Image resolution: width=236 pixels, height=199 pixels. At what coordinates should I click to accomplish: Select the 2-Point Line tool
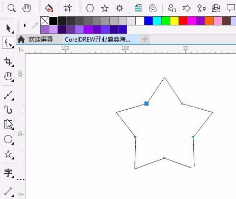pyautogui.click(x=8, y=95)
